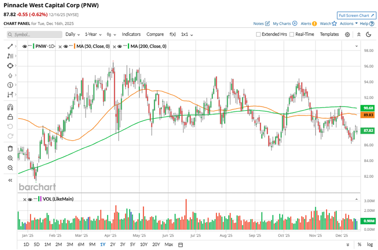Choose the Fibonacci lines tool

tap(10, 56)
